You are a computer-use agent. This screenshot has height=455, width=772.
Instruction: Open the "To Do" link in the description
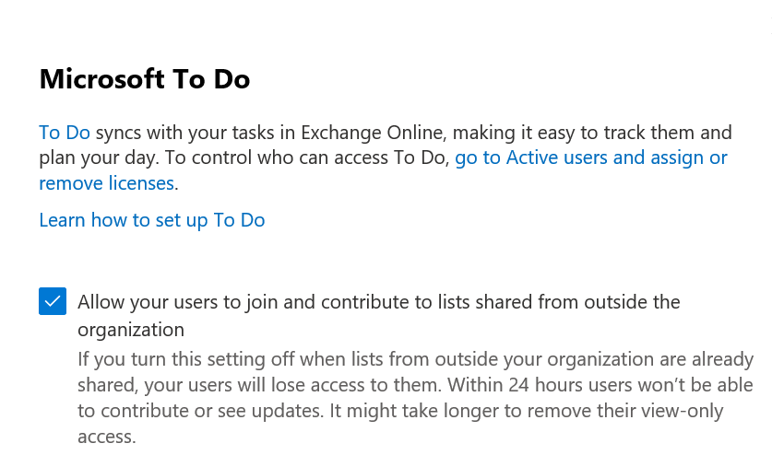(x=64, y=133)
